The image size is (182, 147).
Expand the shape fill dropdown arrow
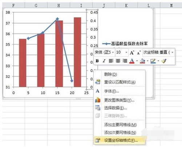tap(147, 61)
